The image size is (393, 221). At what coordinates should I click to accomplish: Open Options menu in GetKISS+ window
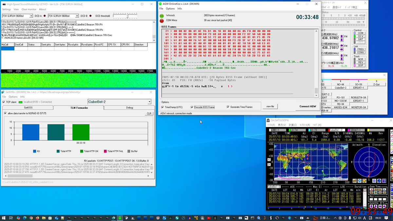click(x=13, y=97)
